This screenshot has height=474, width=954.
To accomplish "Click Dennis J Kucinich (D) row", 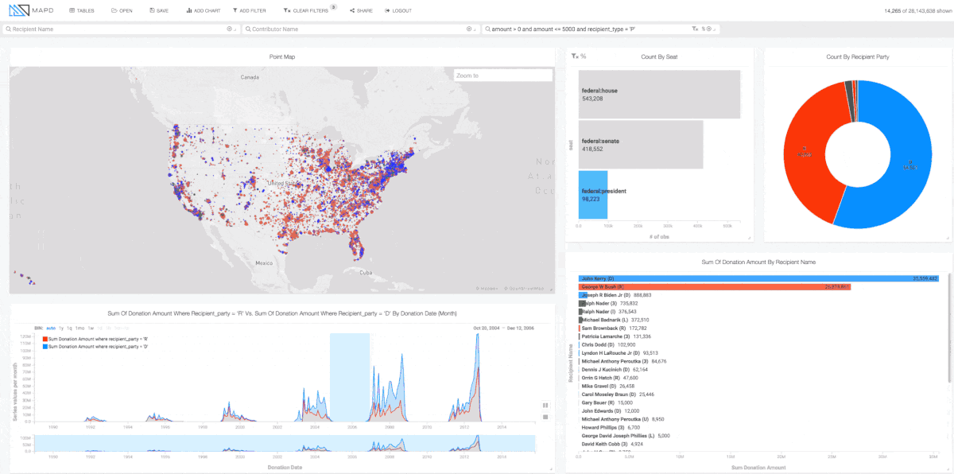I will (x=615, y=370).
